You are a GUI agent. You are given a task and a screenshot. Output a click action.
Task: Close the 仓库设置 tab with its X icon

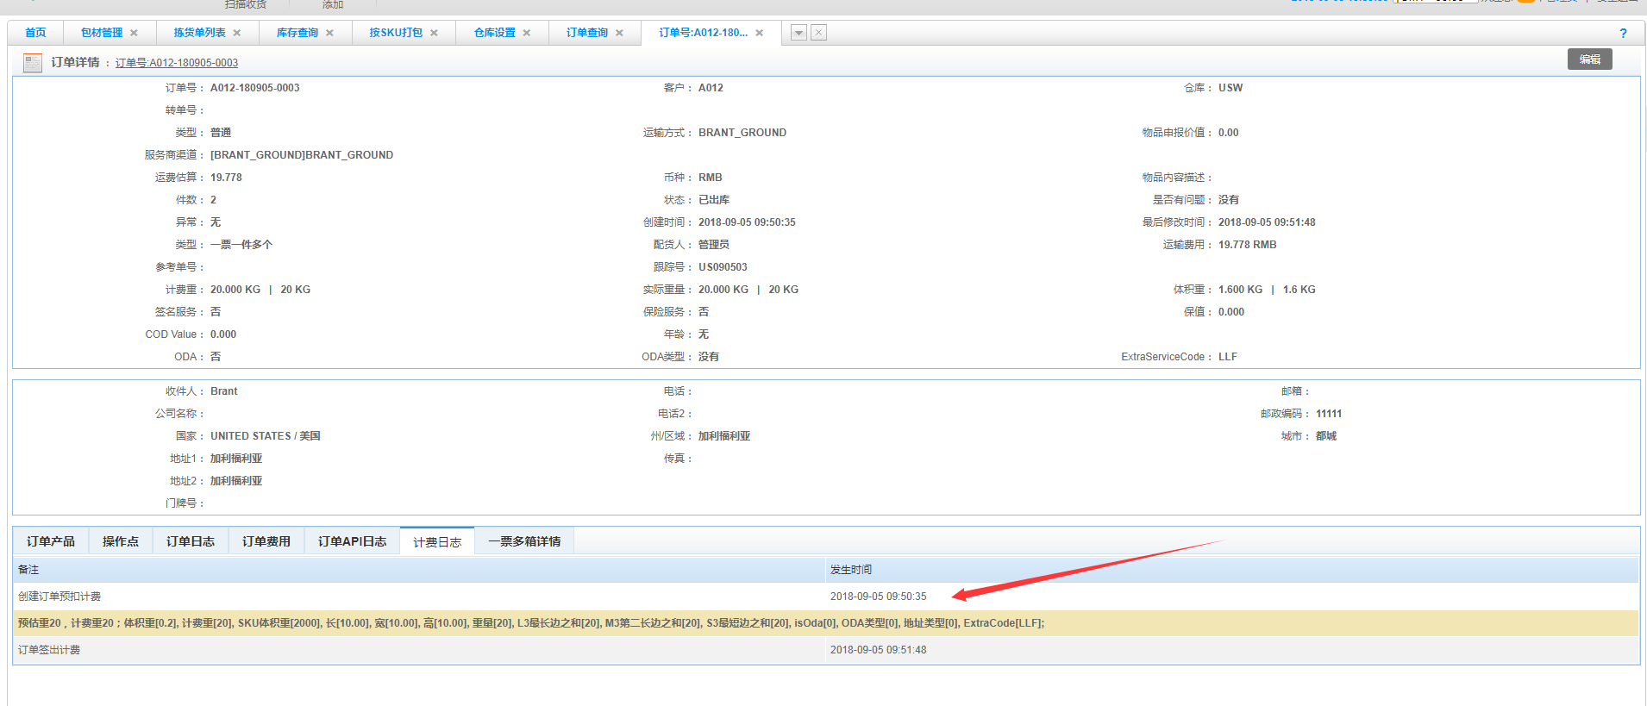coord(527,33)
